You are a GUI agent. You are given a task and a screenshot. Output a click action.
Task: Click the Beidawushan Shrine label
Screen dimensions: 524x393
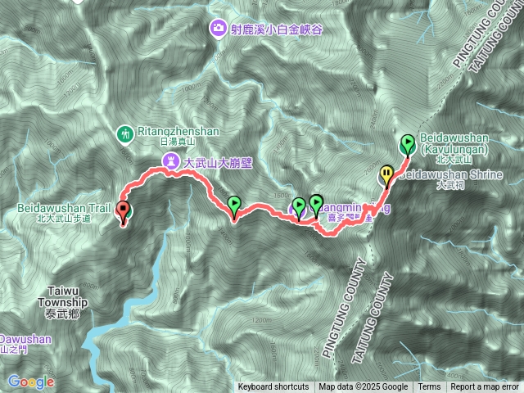(451, 179)
